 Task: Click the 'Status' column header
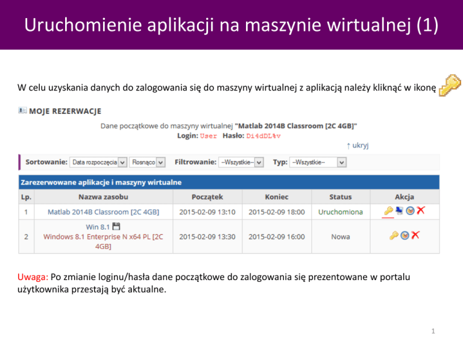pos(341,196)
